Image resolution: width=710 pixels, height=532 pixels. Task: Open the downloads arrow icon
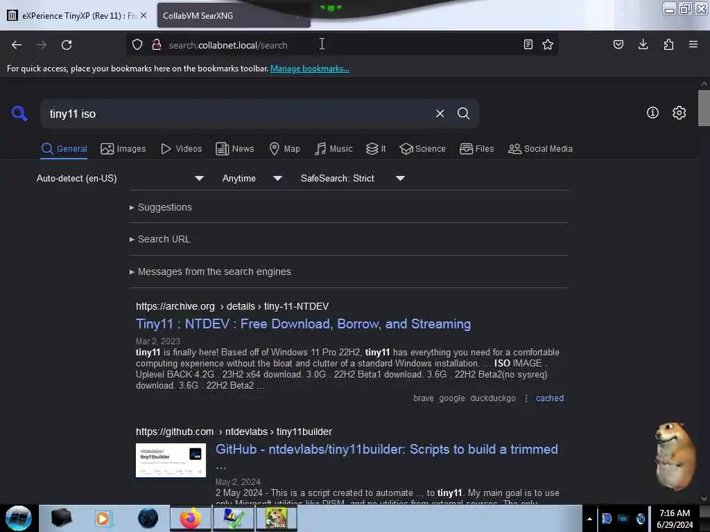point(643,44)
